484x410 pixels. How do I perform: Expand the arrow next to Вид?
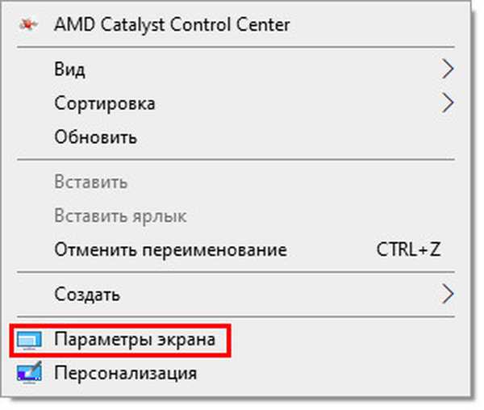[x=449, y=70]
